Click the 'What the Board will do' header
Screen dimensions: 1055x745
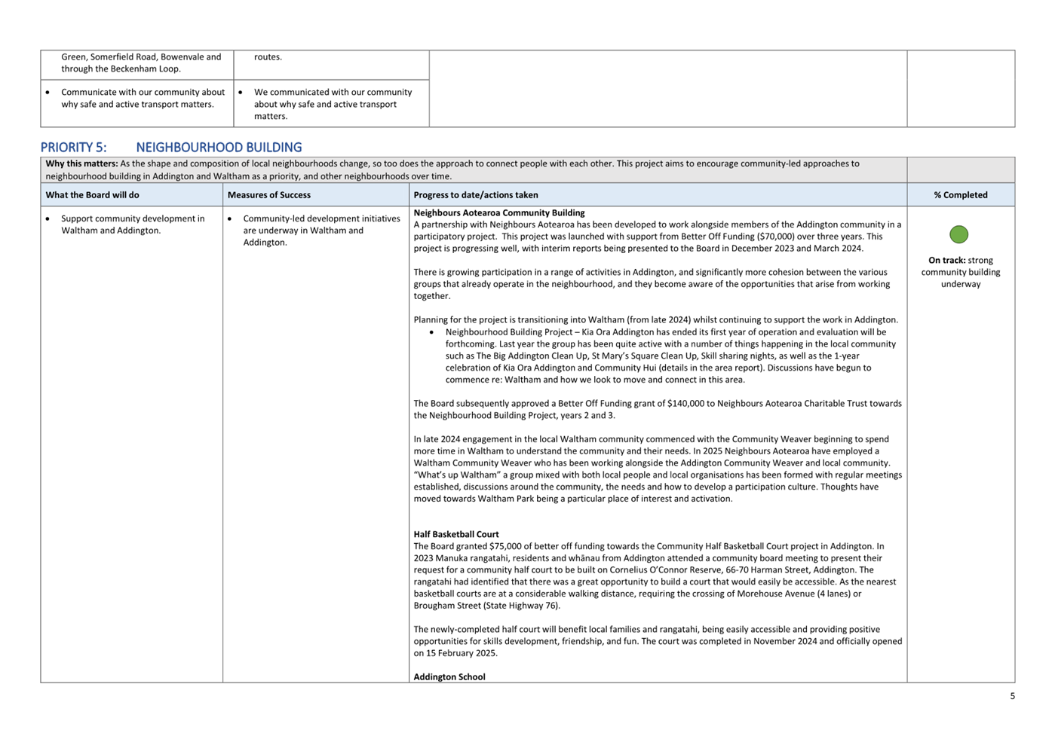pos(92,195)
